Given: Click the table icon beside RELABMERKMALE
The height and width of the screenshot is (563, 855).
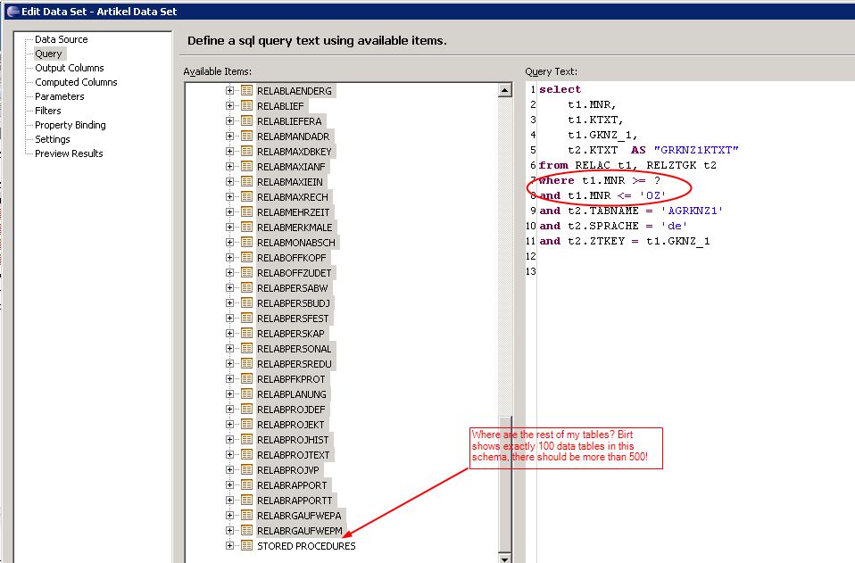Looking at the screenshot, I should 246,228.
